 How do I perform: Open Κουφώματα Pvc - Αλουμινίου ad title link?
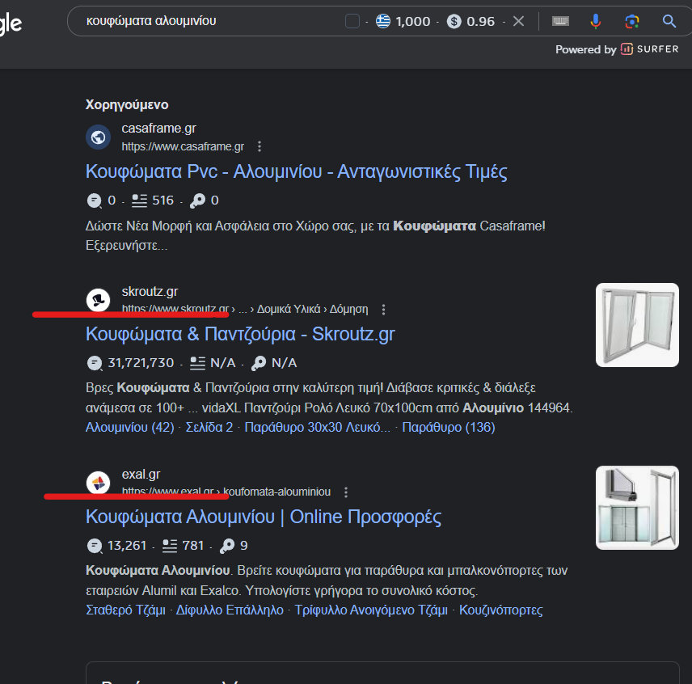(296, 171)
